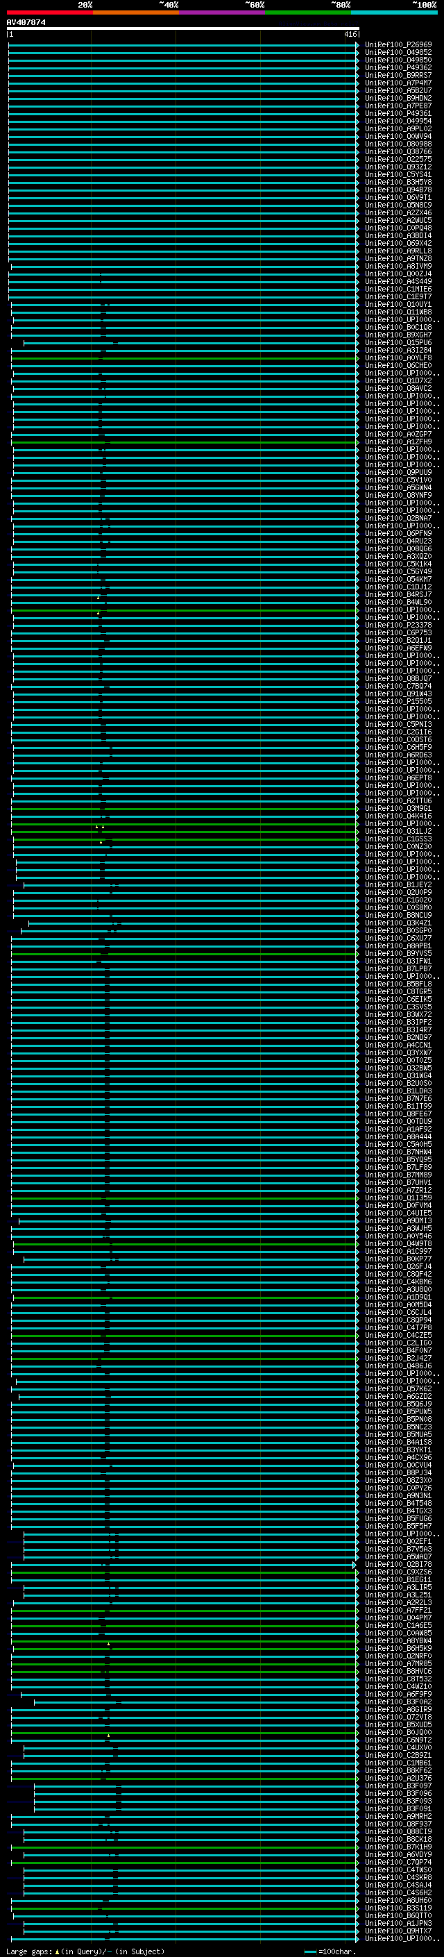Select the UniRef100_C0PQ48 label
This screenshot has height=1957, width=444.
[398, 228]
